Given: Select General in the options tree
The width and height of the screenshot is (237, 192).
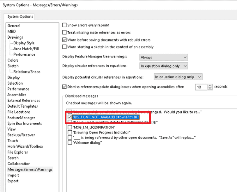Looking at the screenshot, I should [14, 26].
